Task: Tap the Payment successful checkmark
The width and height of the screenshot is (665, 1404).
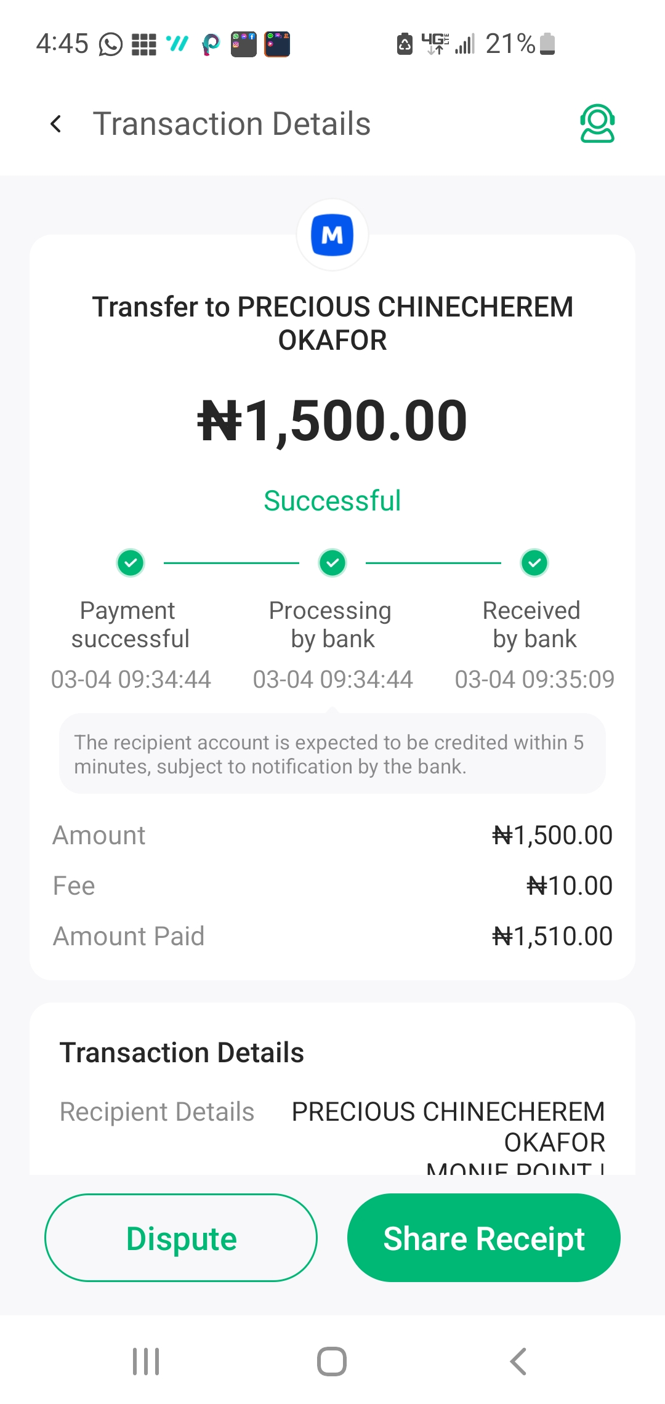Action: tap(131, 563)
